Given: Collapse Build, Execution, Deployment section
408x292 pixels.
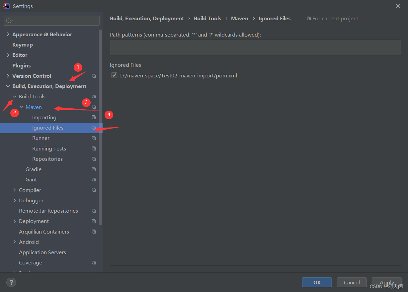Looking at the screenshot, I should click(8, 86).
